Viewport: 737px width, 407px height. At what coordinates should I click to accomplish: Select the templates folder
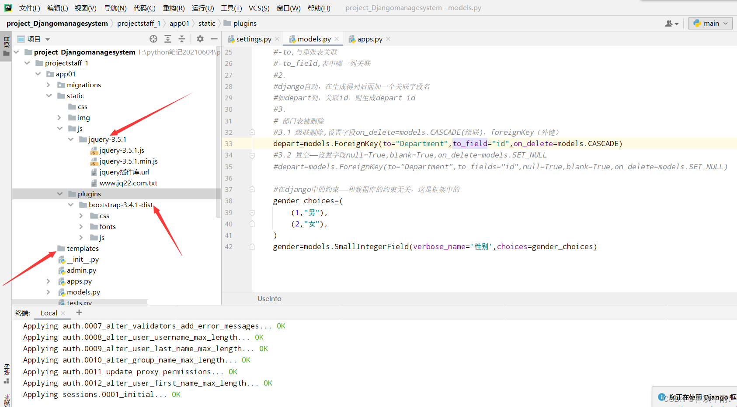[78, 249]
